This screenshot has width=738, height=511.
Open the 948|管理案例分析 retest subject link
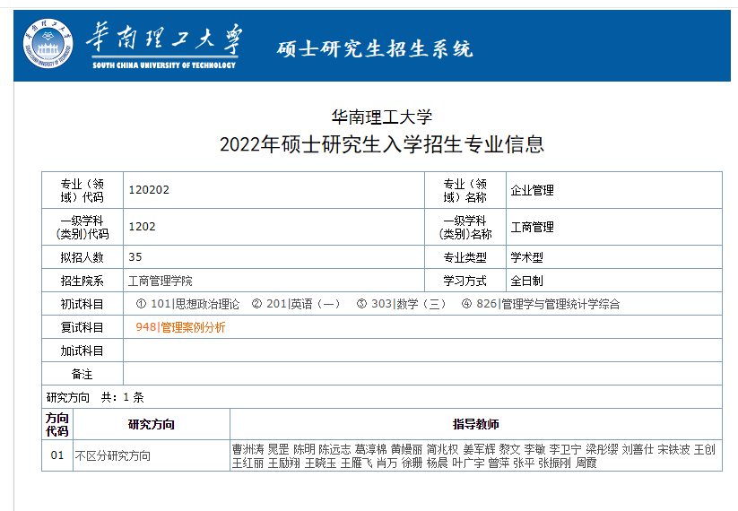point(180,327)
